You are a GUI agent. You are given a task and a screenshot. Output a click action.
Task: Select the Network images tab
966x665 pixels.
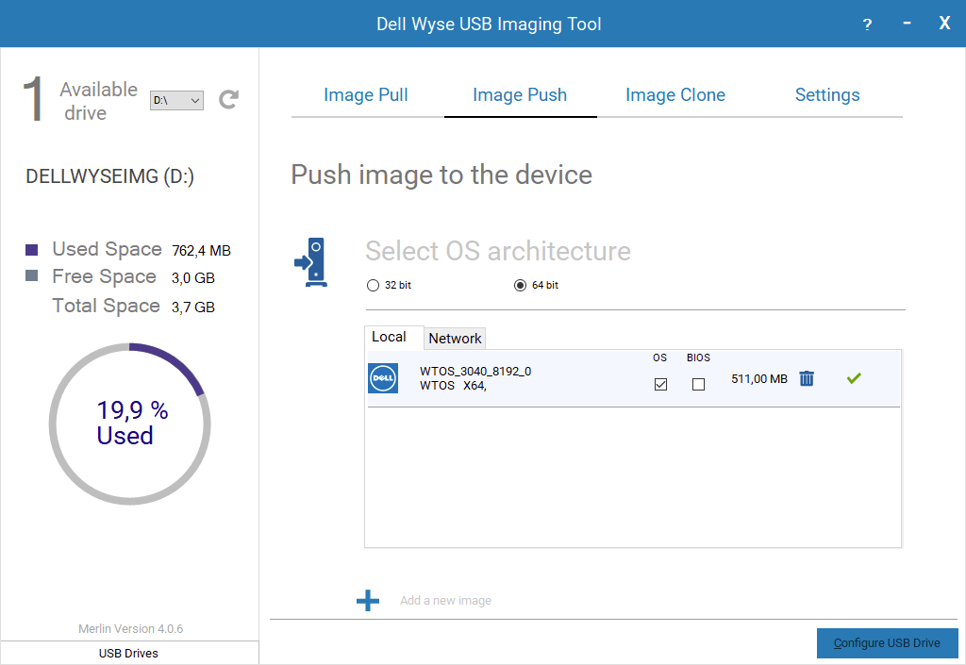tap(455, 338)
